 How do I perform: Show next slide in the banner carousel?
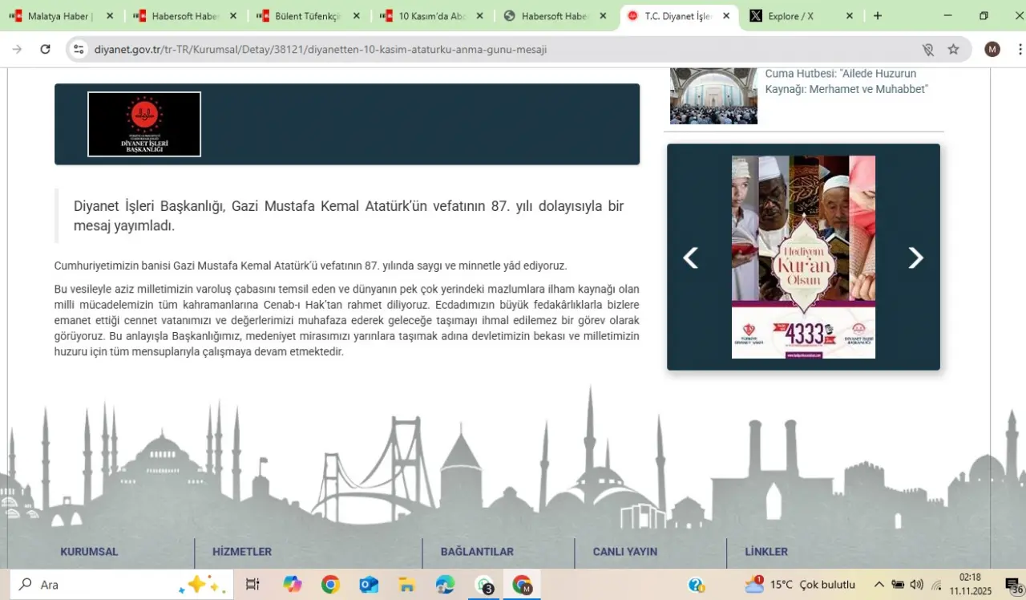coord(915,257)
